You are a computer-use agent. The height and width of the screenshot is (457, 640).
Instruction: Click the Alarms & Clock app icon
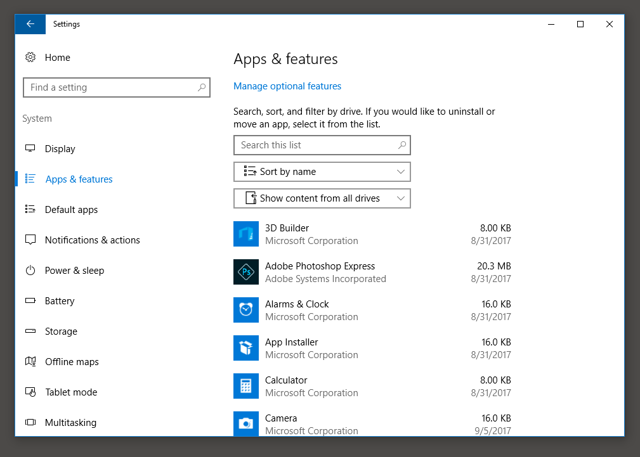[x=246, y=310]
